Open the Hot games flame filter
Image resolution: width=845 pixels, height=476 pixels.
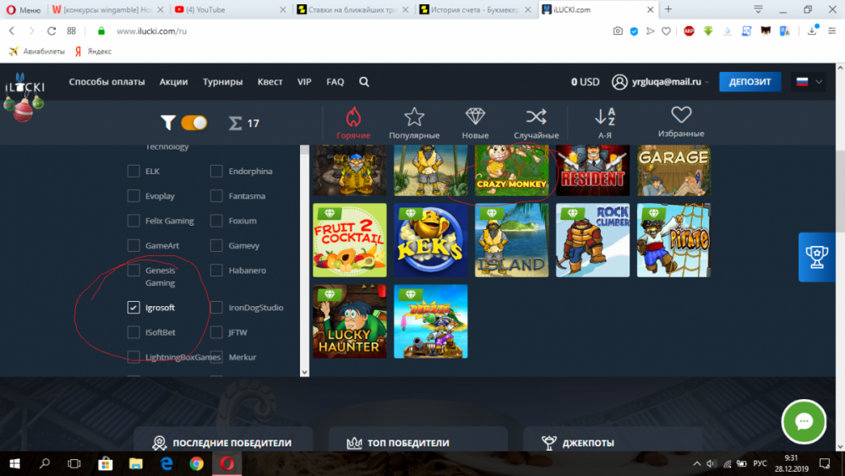point(353,117)
